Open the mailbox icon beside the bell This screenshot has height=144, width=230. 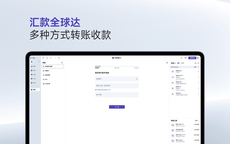(x=185, y=58)
